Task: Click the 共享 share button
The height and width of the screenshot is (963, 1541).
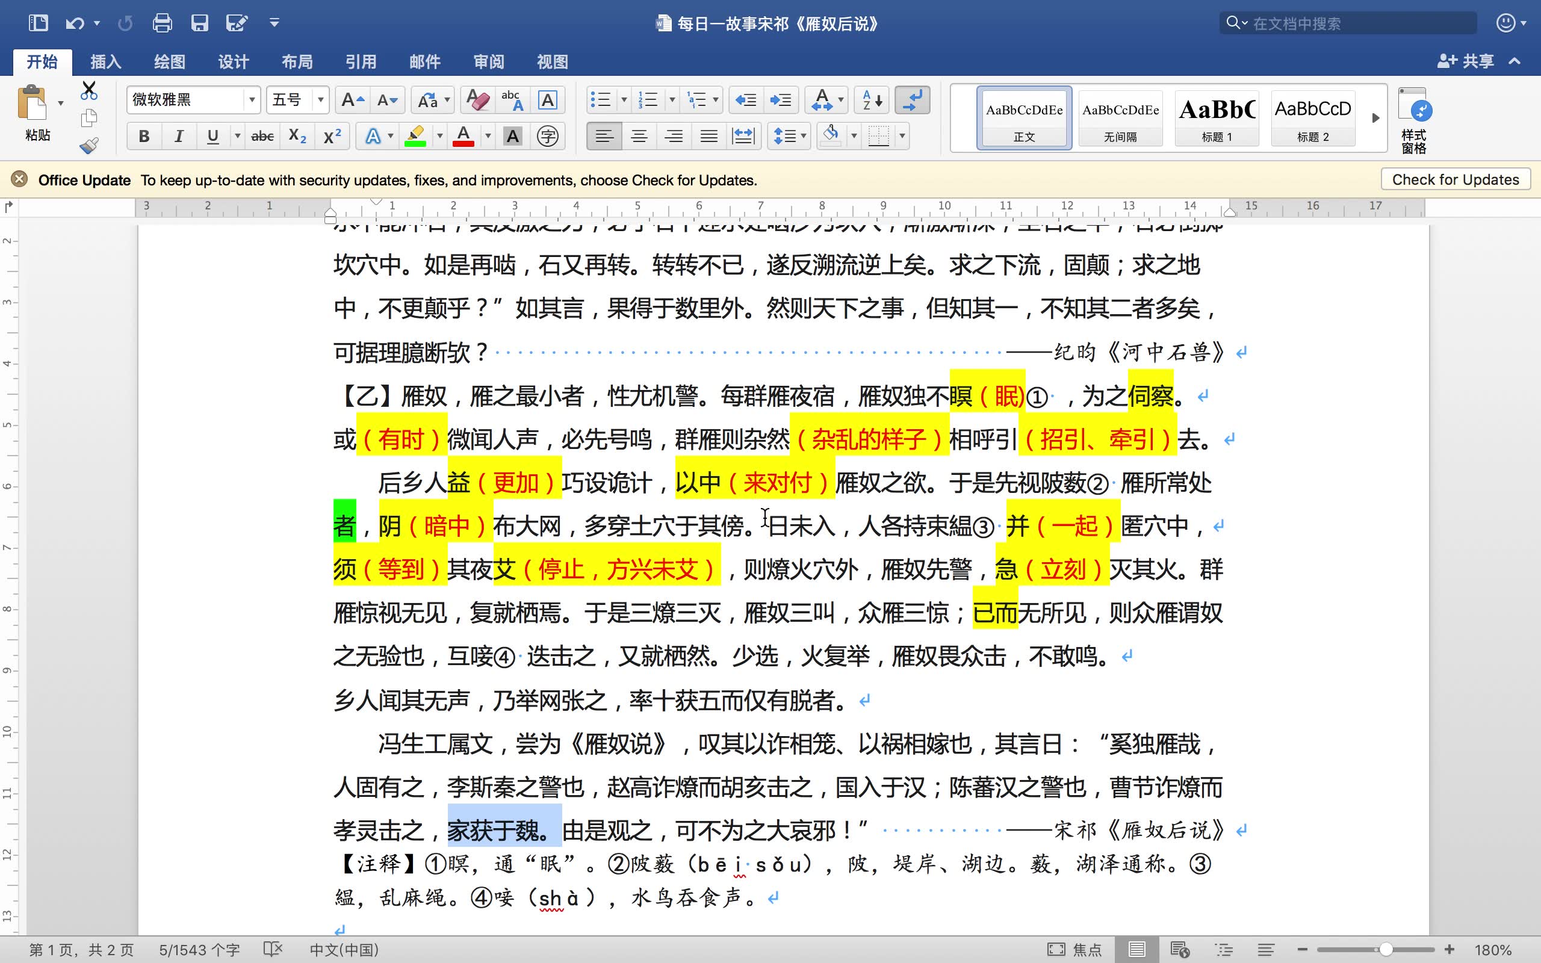Action: 1466,62
